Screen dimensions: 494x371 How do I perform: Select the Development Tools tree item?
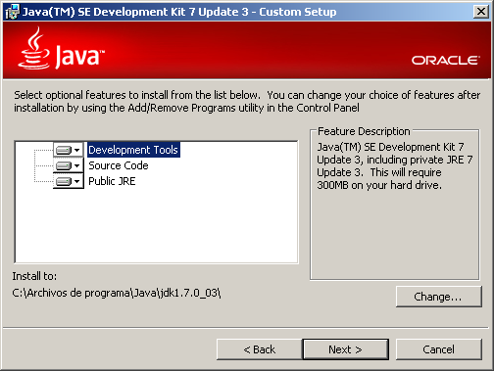click(x=133, y=150)
